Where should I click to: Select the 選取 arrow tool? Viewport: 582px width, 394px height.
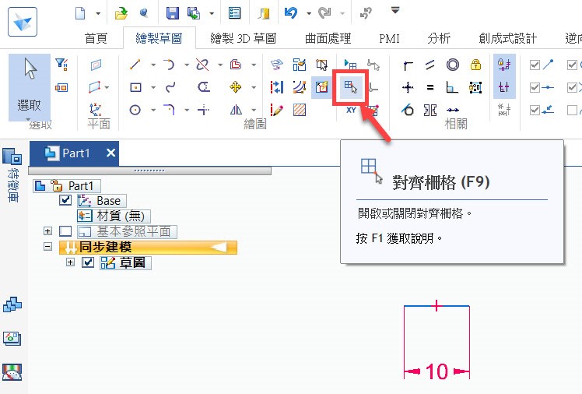pyautogui.click(x=30, y=86)
